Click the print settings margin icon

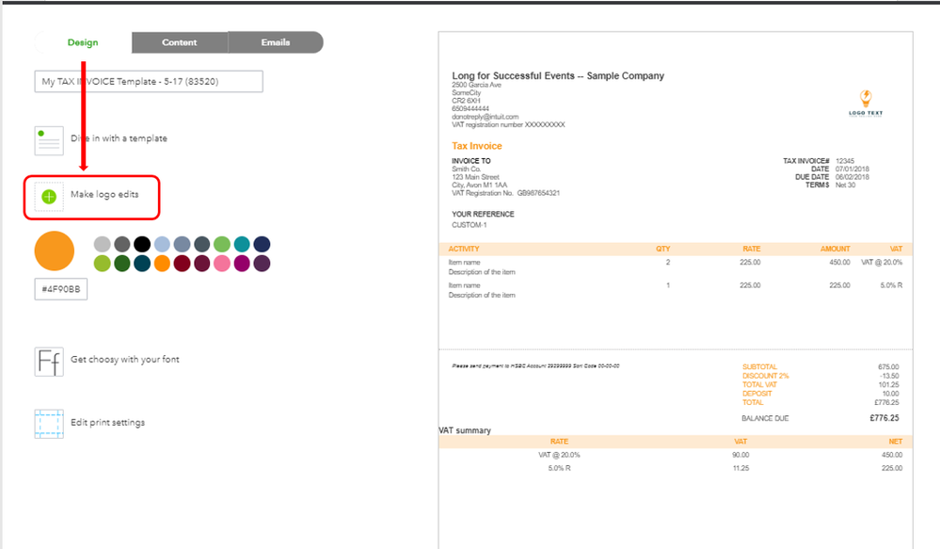coord(49,424)
